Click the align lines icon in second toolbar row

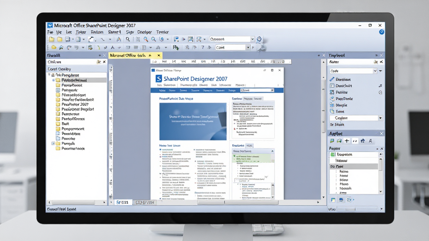tap(136, 48)
